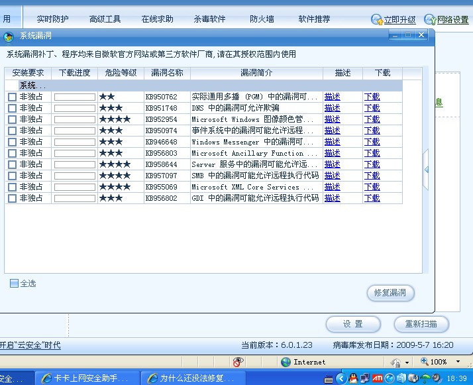Tick the checkbox for KB956802

12,198
